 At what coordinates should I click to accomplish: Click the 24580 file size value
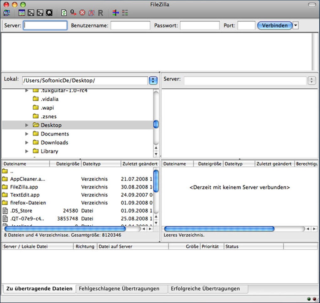(x=71, y=211)
